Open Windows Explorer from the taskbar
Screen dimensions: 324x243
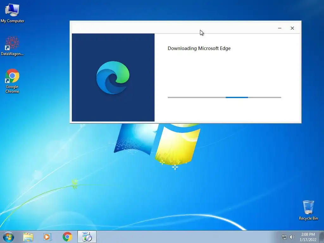tap(28, 237)
